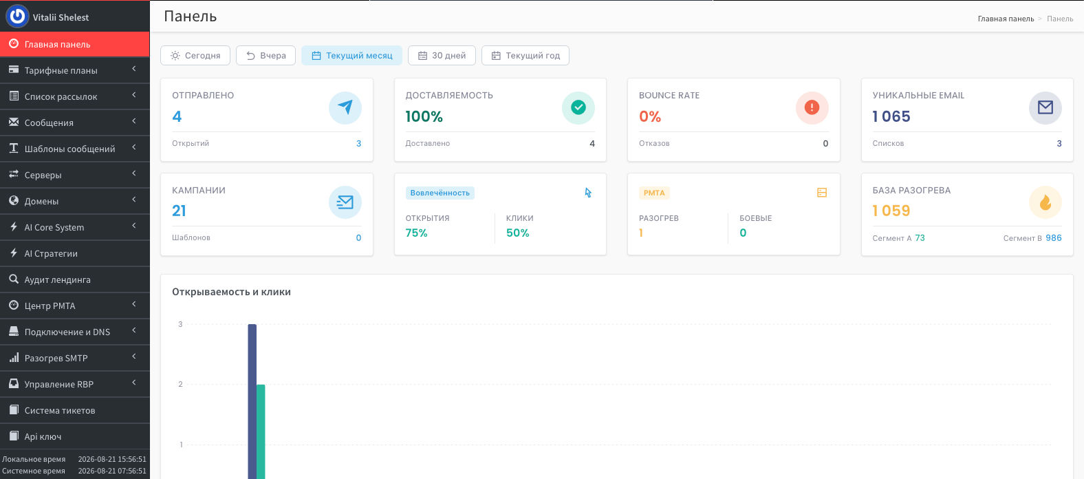Expand Центр PMTA submenu chevron
The width and height of the screenshot is (1084, 479).
tap(134, 304)
